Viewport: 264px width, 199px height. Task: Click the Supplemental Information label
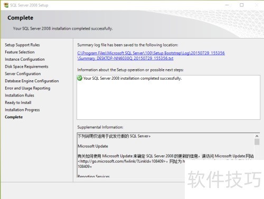(x=100, y=127)
